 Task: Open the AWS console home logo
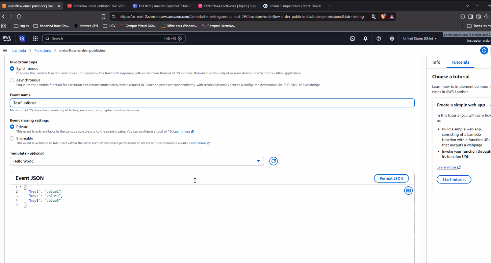click(7, 38)
